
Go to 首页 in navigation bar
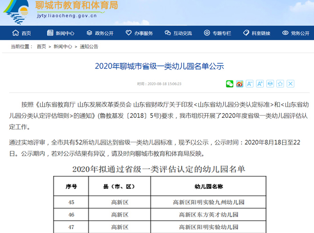pos(22,33)
